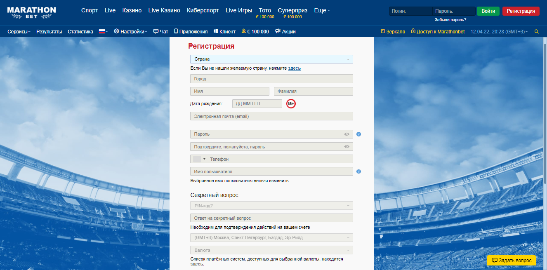Open the Чат chat link
547x270 pixels.
point(161,31)
